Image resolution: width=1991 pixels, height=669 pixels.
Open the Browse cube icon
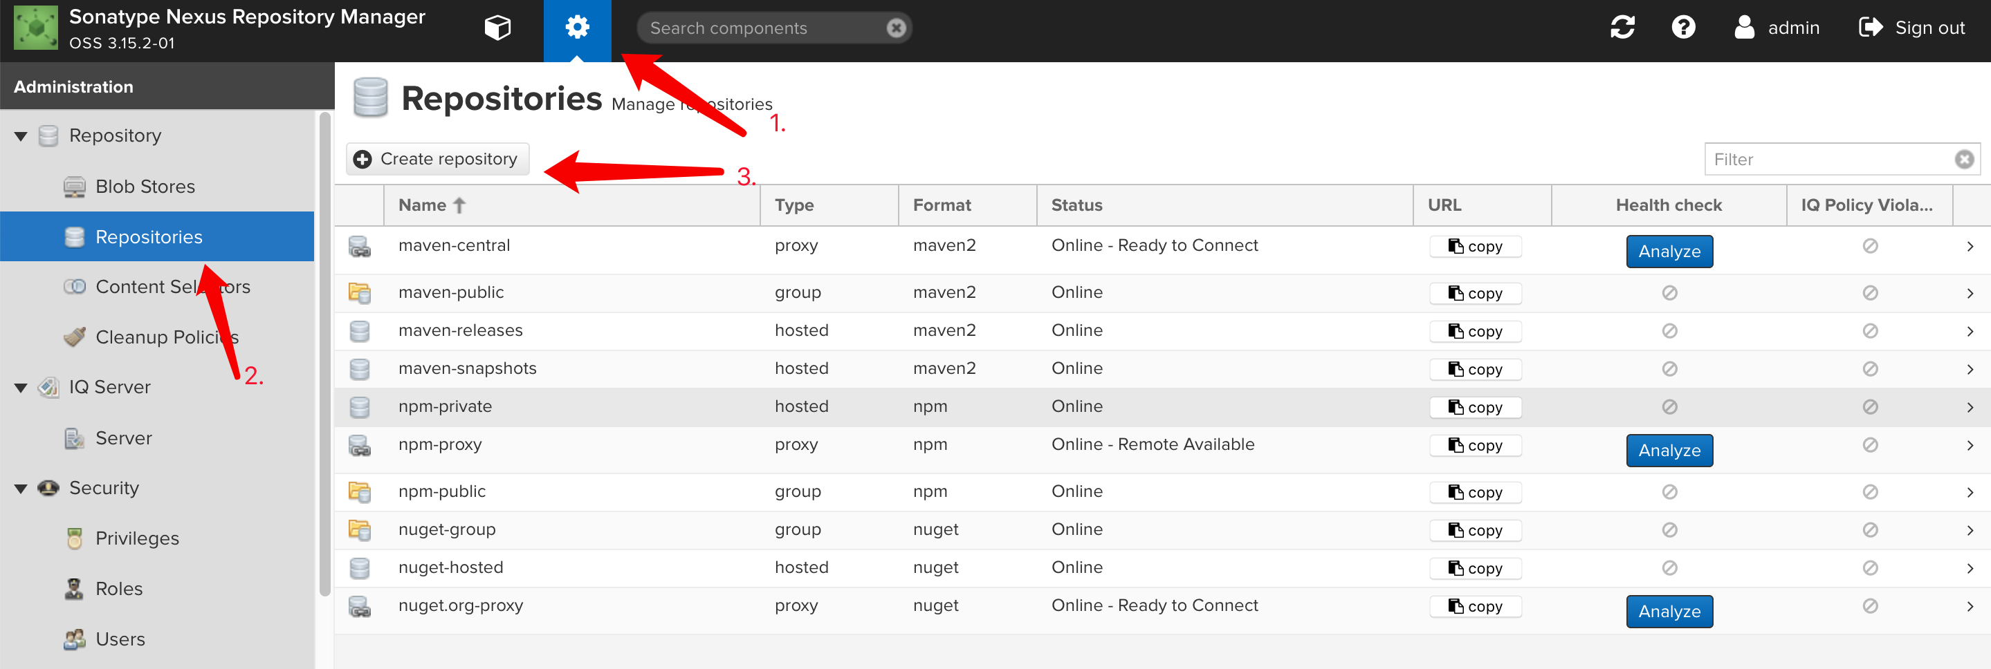pos(498,28)
